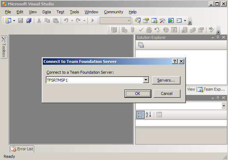Image resolution: width=228 pixels, height=160 pixels.
Task: Open the Standard toolbar options chevron
Action: [190, 23]
